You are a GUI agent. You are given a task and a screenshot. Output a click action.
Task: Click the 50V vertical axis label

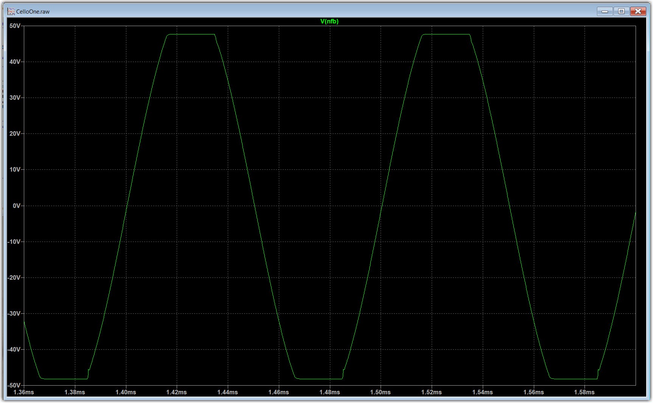pyautogui.click(x=15, y=26)
